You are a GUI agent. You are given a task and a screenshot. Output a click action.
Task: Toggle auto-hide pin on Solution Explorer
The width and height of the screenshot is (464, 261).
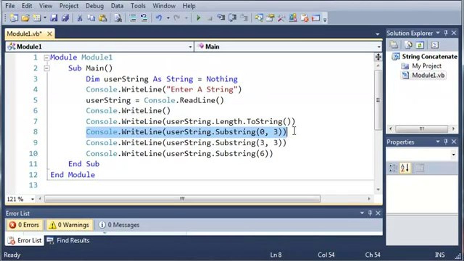[446, 33]
